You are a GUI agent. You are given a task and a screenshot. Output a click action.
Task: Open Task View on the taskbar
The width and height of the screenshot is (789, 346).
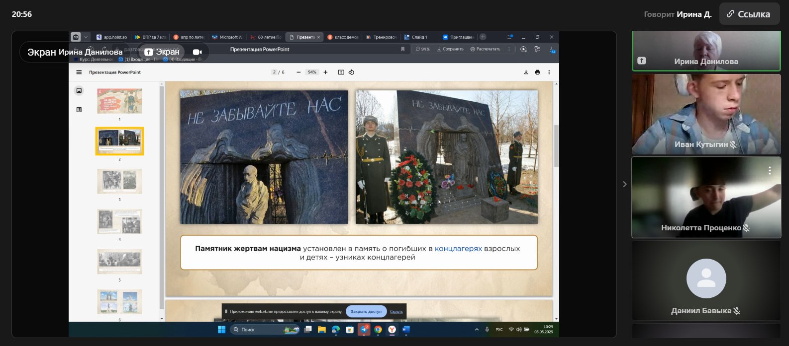(x=308, y=330)
